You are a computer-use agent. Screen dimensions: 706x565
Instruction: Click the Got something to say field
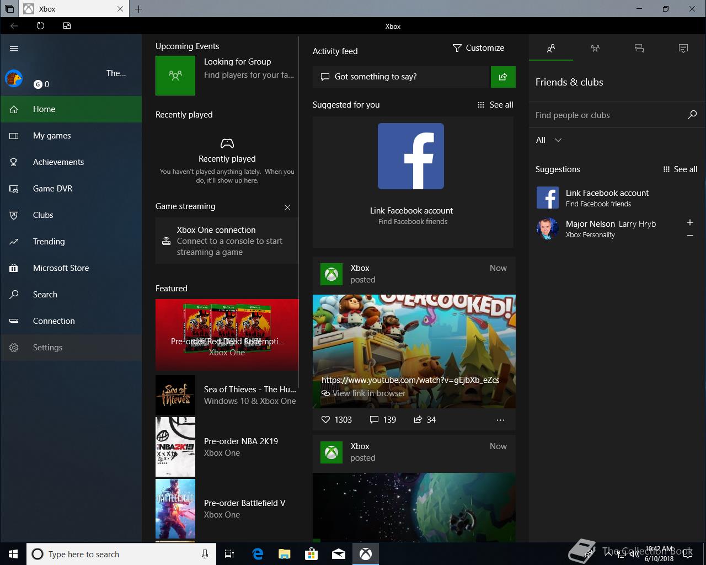402,77
